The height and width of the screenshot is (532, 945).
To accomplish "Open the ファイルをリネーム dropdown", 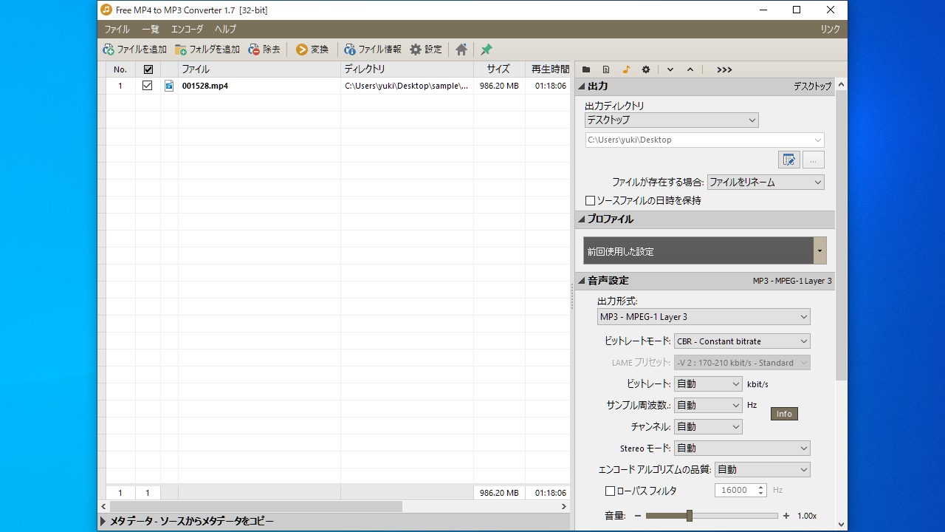I will point(766,182).
